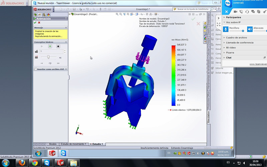This screenshot has height=167, width=267.
Task: Open Firefox from the Windows taskbar
Action: click(22, 163)
